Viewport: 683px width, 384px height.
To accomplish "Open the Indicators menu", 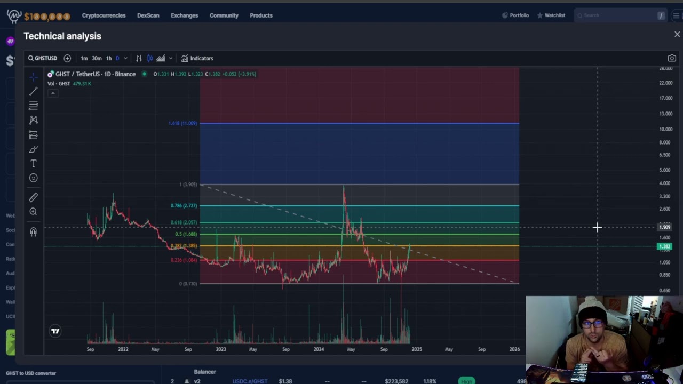I will pos(197,58).
